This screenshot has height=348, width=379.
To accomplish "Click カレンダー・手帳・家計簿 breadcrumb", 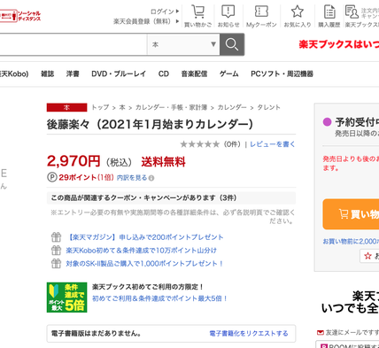I will coord(171,107).
